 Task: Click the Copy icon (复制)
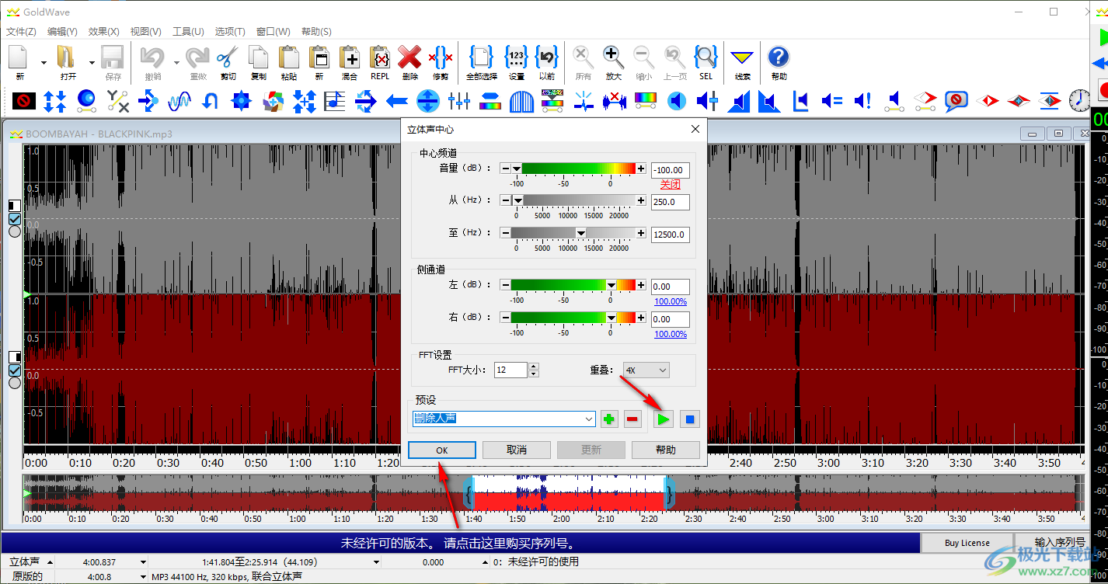[x=258, y=57]
